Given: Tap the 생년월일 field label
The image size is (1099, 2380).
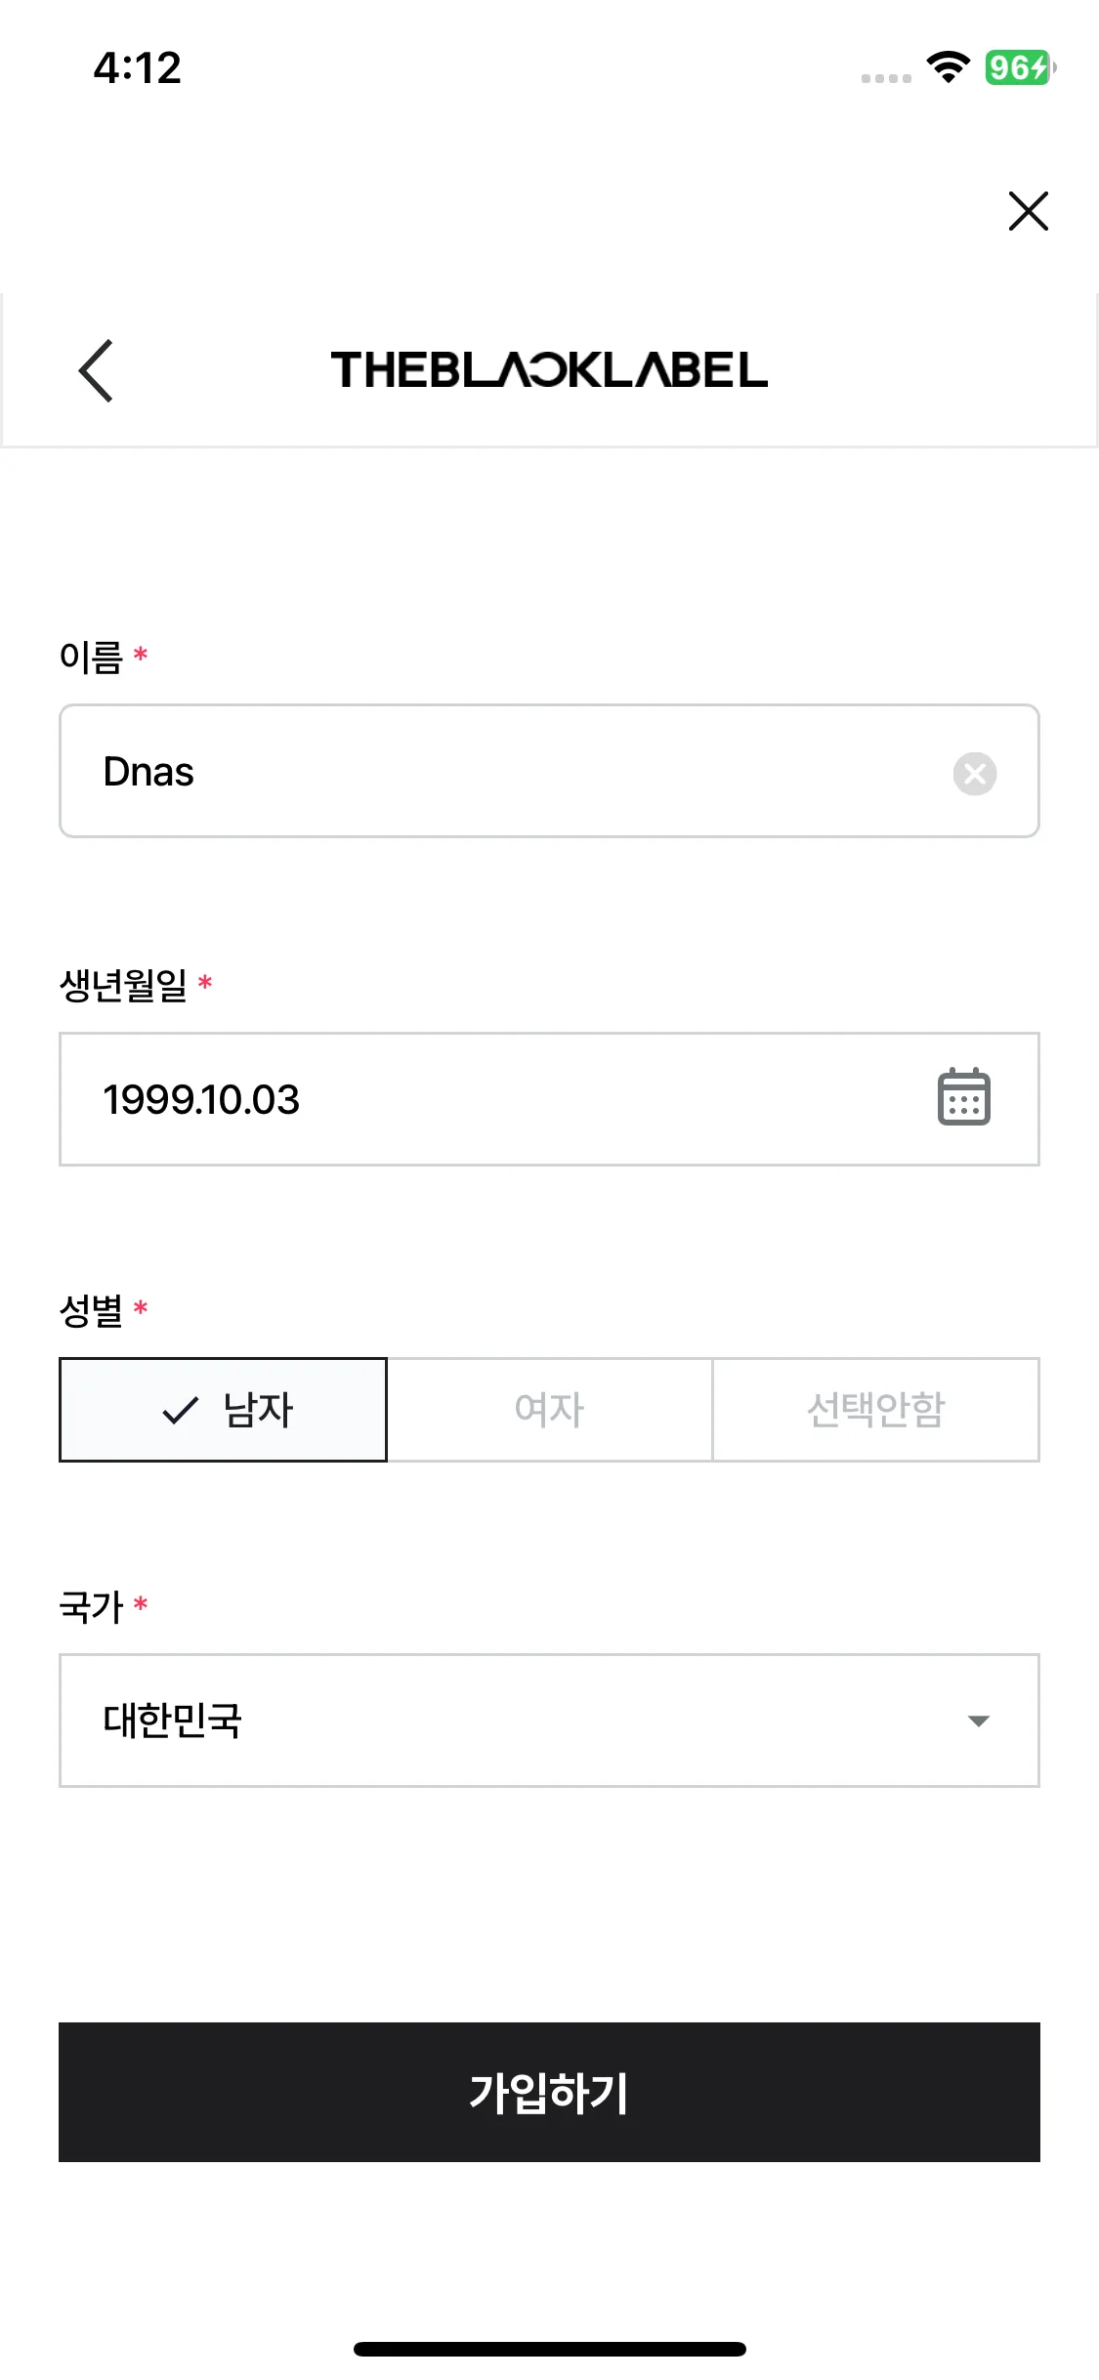Looking at the screenshot, I should click(x=123, y=984).
